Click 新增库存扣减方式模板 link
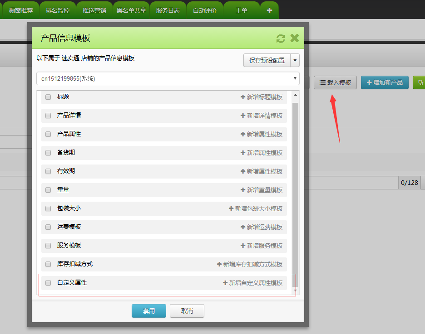The width and height of the screenshot is (425, 334). [x=250, y=264]
